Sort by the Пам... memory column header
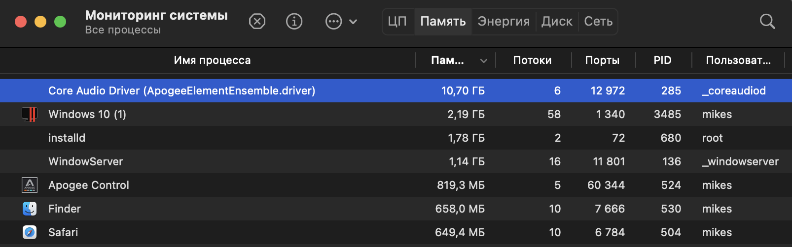The height and width of the screenshot is (247, 792). click(447, 61)
